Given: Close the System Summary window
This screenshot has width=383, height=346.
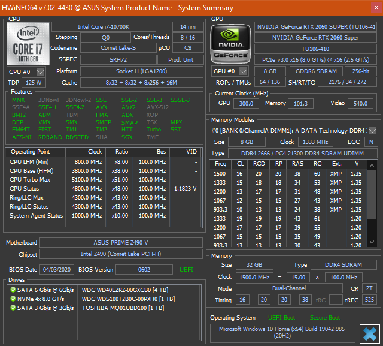Looking at the screenshot, I should (x=376, y=8).
